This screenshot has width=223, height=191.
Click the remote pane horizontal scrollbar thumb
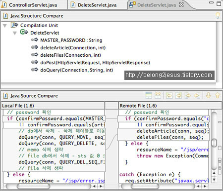pyautogui.click(x=145, y=186)
